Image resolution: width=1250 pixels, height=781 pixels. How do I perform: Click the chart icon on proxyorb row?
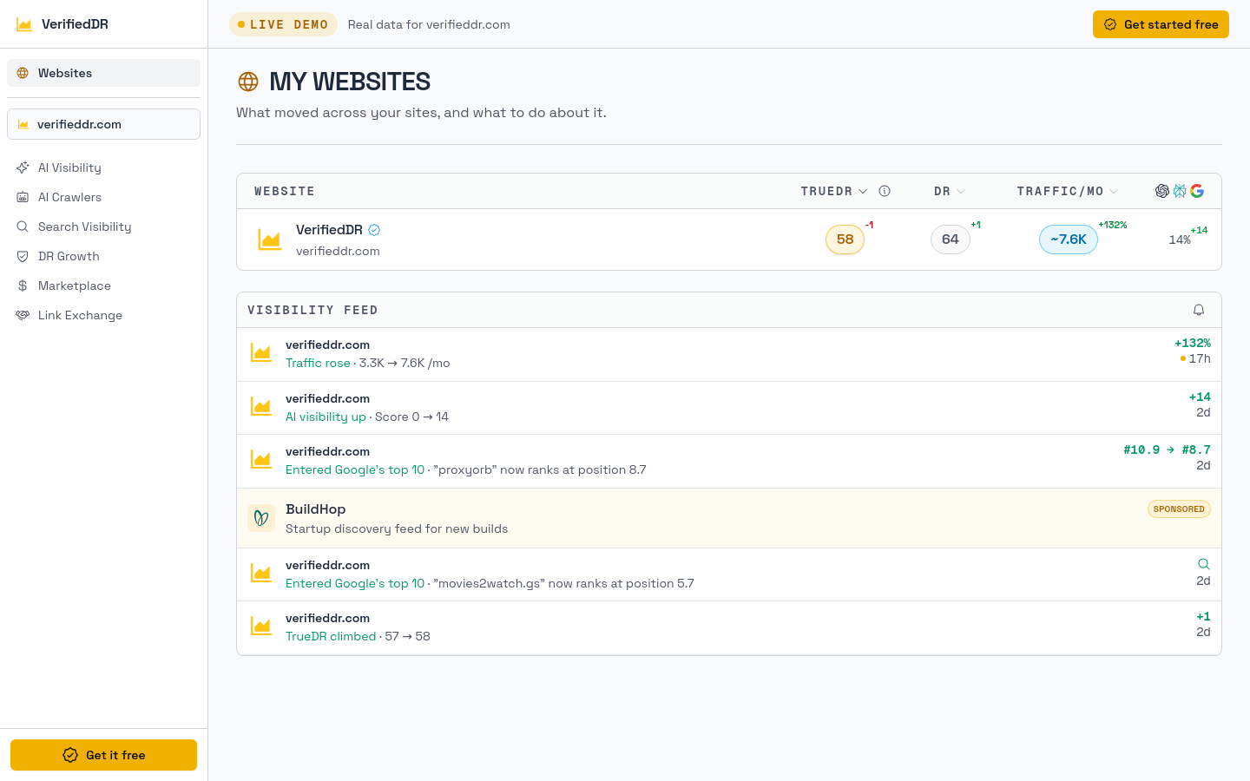[261, 460]
